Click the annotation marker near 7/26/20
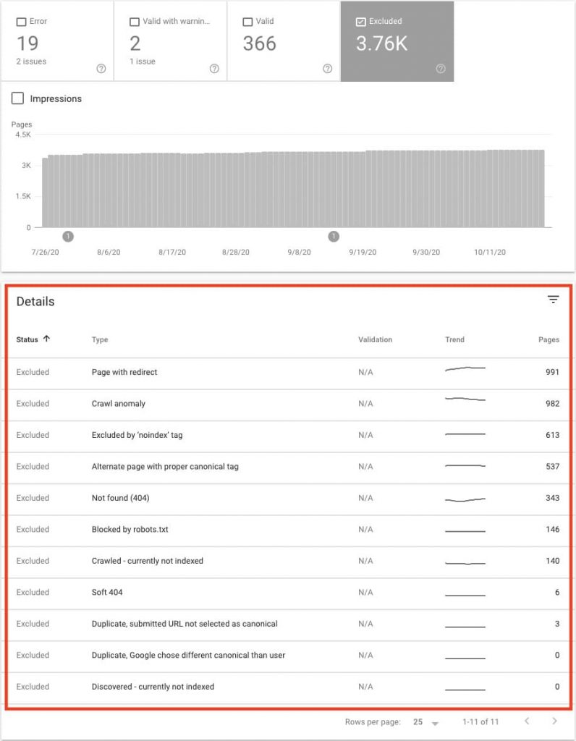Screen dimensions: 576x741 coord(68,236)
